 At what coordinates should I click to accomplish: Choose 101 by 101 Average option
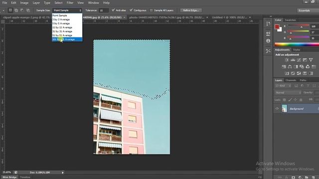pyautogui.click(x=67, y=39)
